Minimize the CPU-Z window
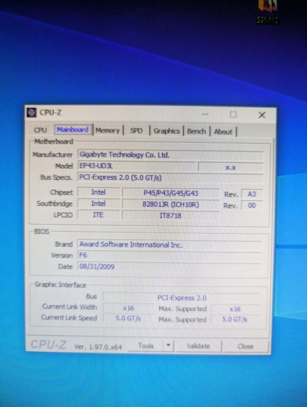 pos(205,114)
